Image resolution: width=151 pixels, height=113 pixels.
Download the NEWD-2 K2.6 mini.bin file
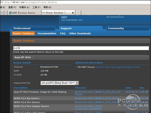pyautogui.click(x=97, y=102)
